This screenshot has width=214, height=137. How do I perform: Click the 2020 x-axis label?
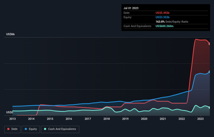[144, 119]
